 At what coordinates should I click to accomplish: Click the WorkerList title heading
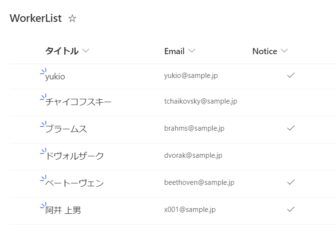tap(36, 18)
